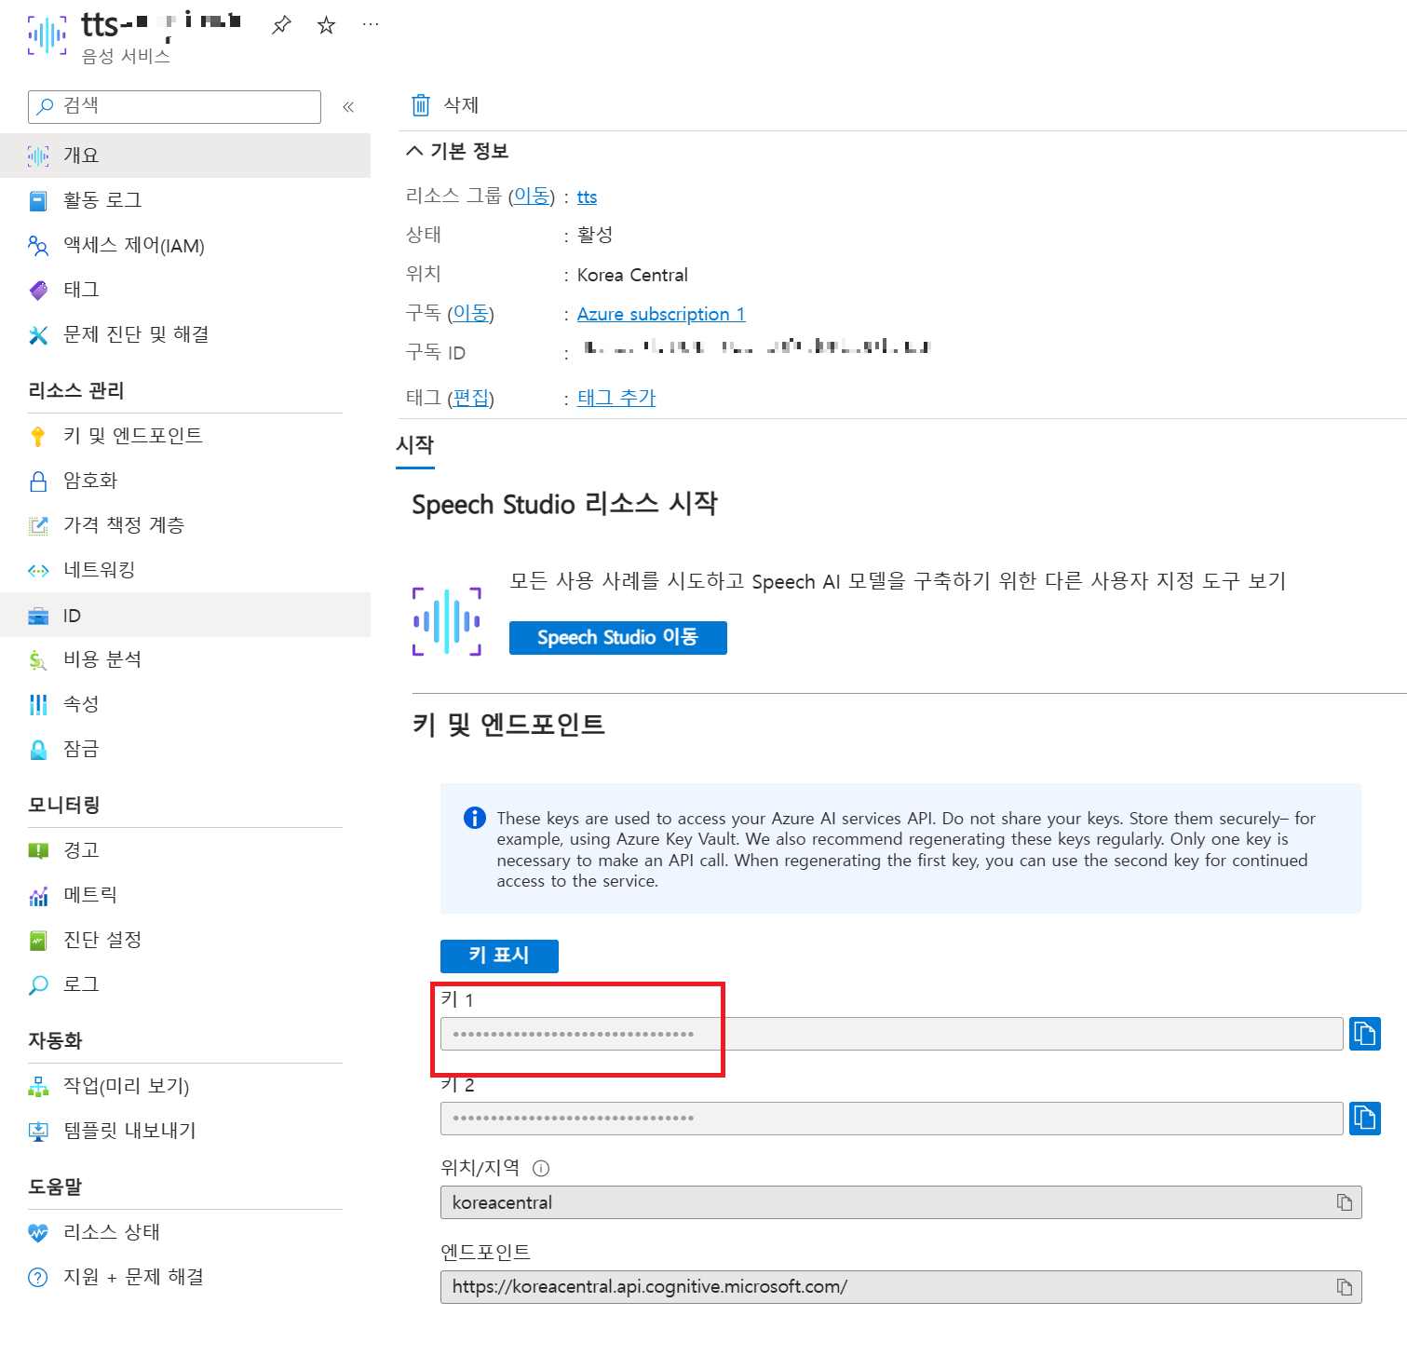Click the 템플릿 내보내기 icon
The width and height of the screenshot is (1407, 1370).
[38, 1131]
